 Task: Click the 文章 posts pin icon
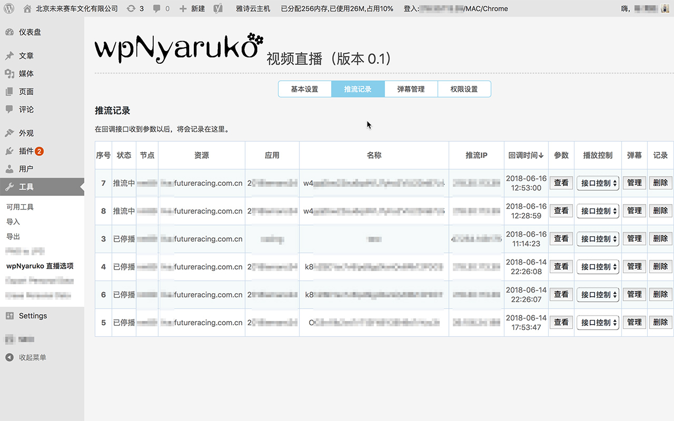click(9, 56)
